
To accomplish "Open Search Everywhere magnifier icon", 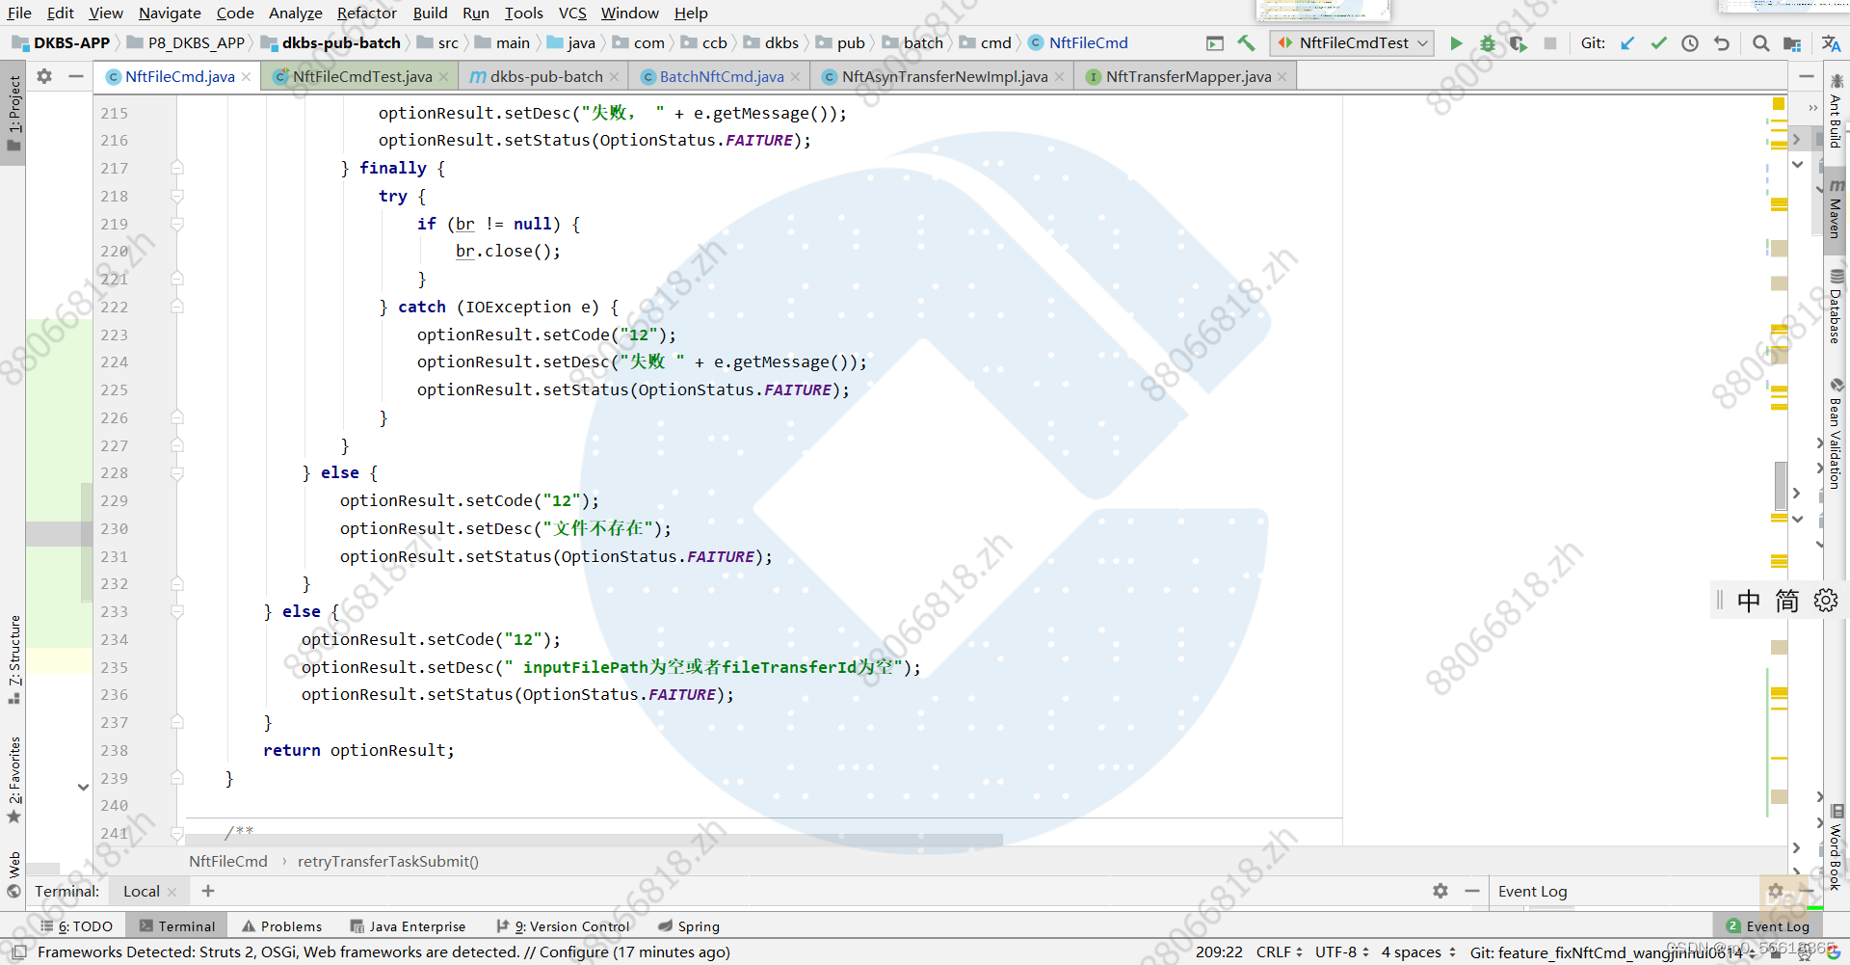I will pyautogui.click(x=1760, y=43).
